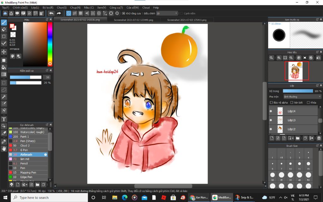Open the Pha trộn blend mode dropdown
Viewport: 323px width, 202px height.
(302, 97)
